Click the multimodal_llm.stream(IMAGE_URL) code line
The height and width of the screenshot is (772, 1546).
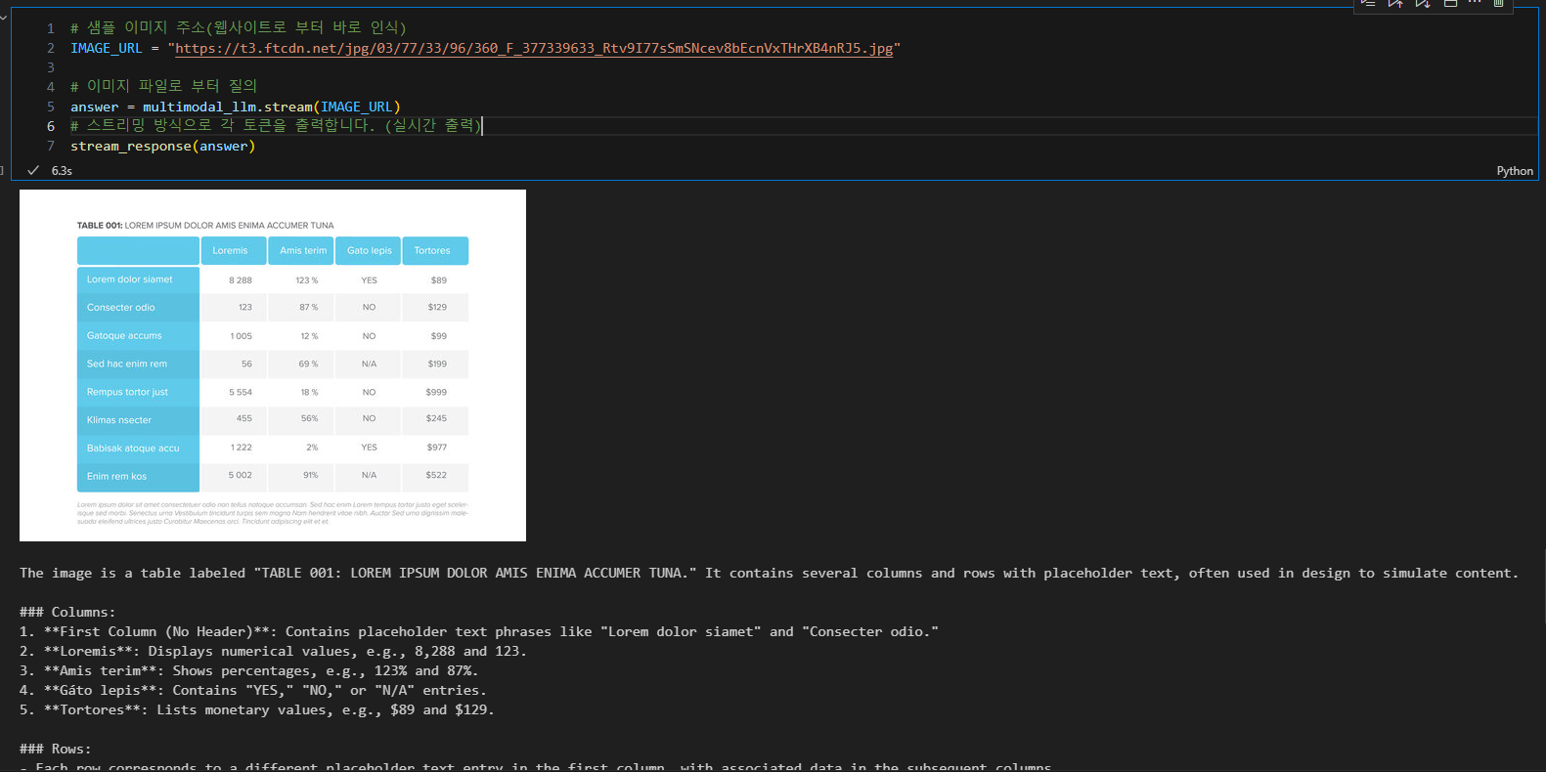point(236,107)
